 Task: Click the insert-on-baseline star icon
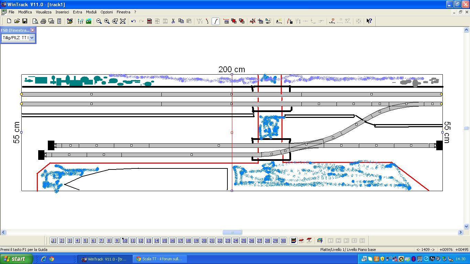(x=279, y=21)
